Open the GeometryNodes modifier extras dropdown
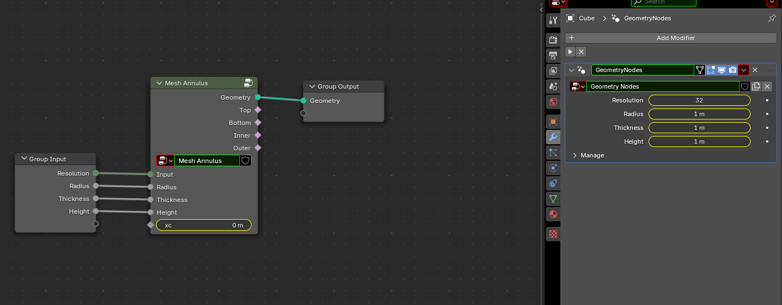The height and width of the screenshot is (305, 782). tap(743, 70)
